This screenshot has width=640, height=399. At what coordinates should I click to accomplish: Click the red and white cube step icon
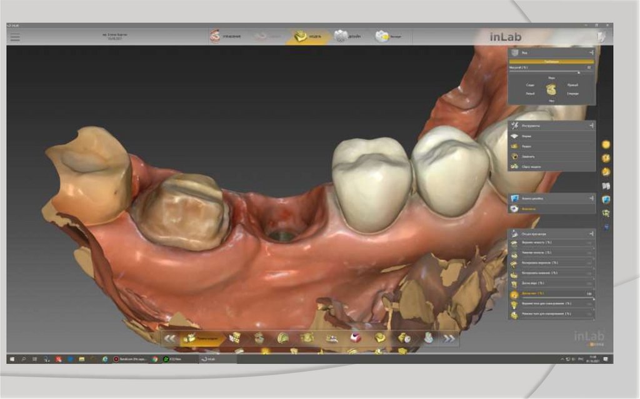click(355, 338)
